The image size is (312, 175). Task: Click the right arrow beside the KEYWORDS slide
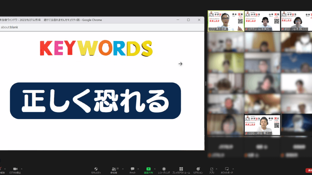180,64
